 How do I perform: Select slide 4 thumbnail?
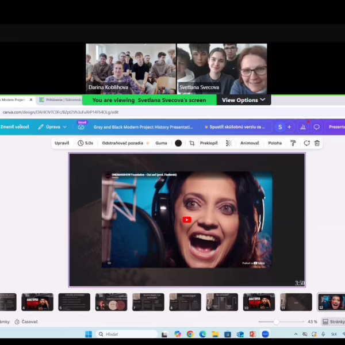37,302
